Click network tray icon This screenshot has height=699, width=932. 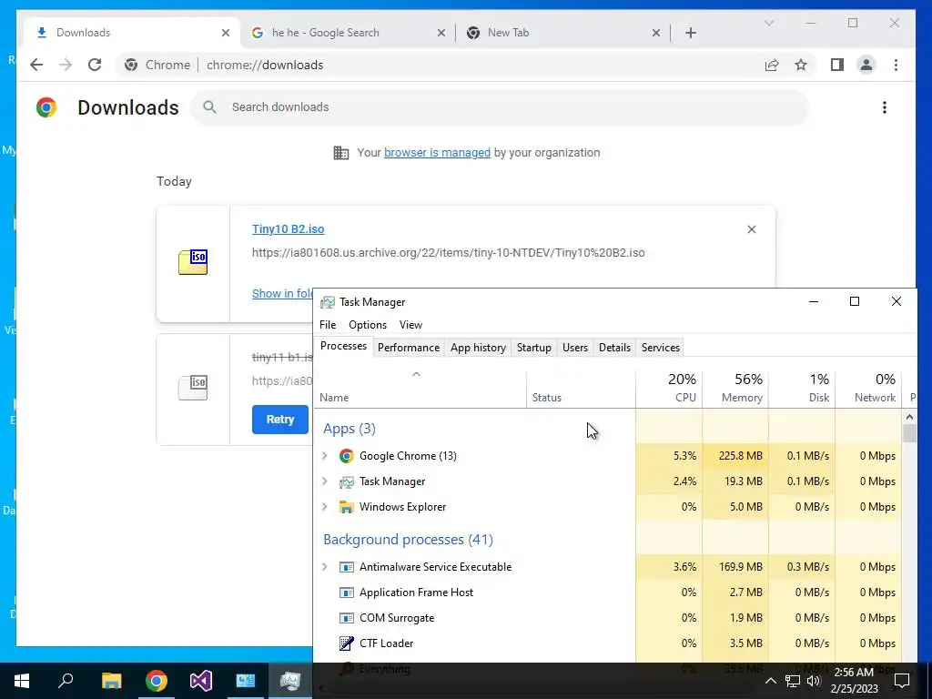[x=793, y=681]
